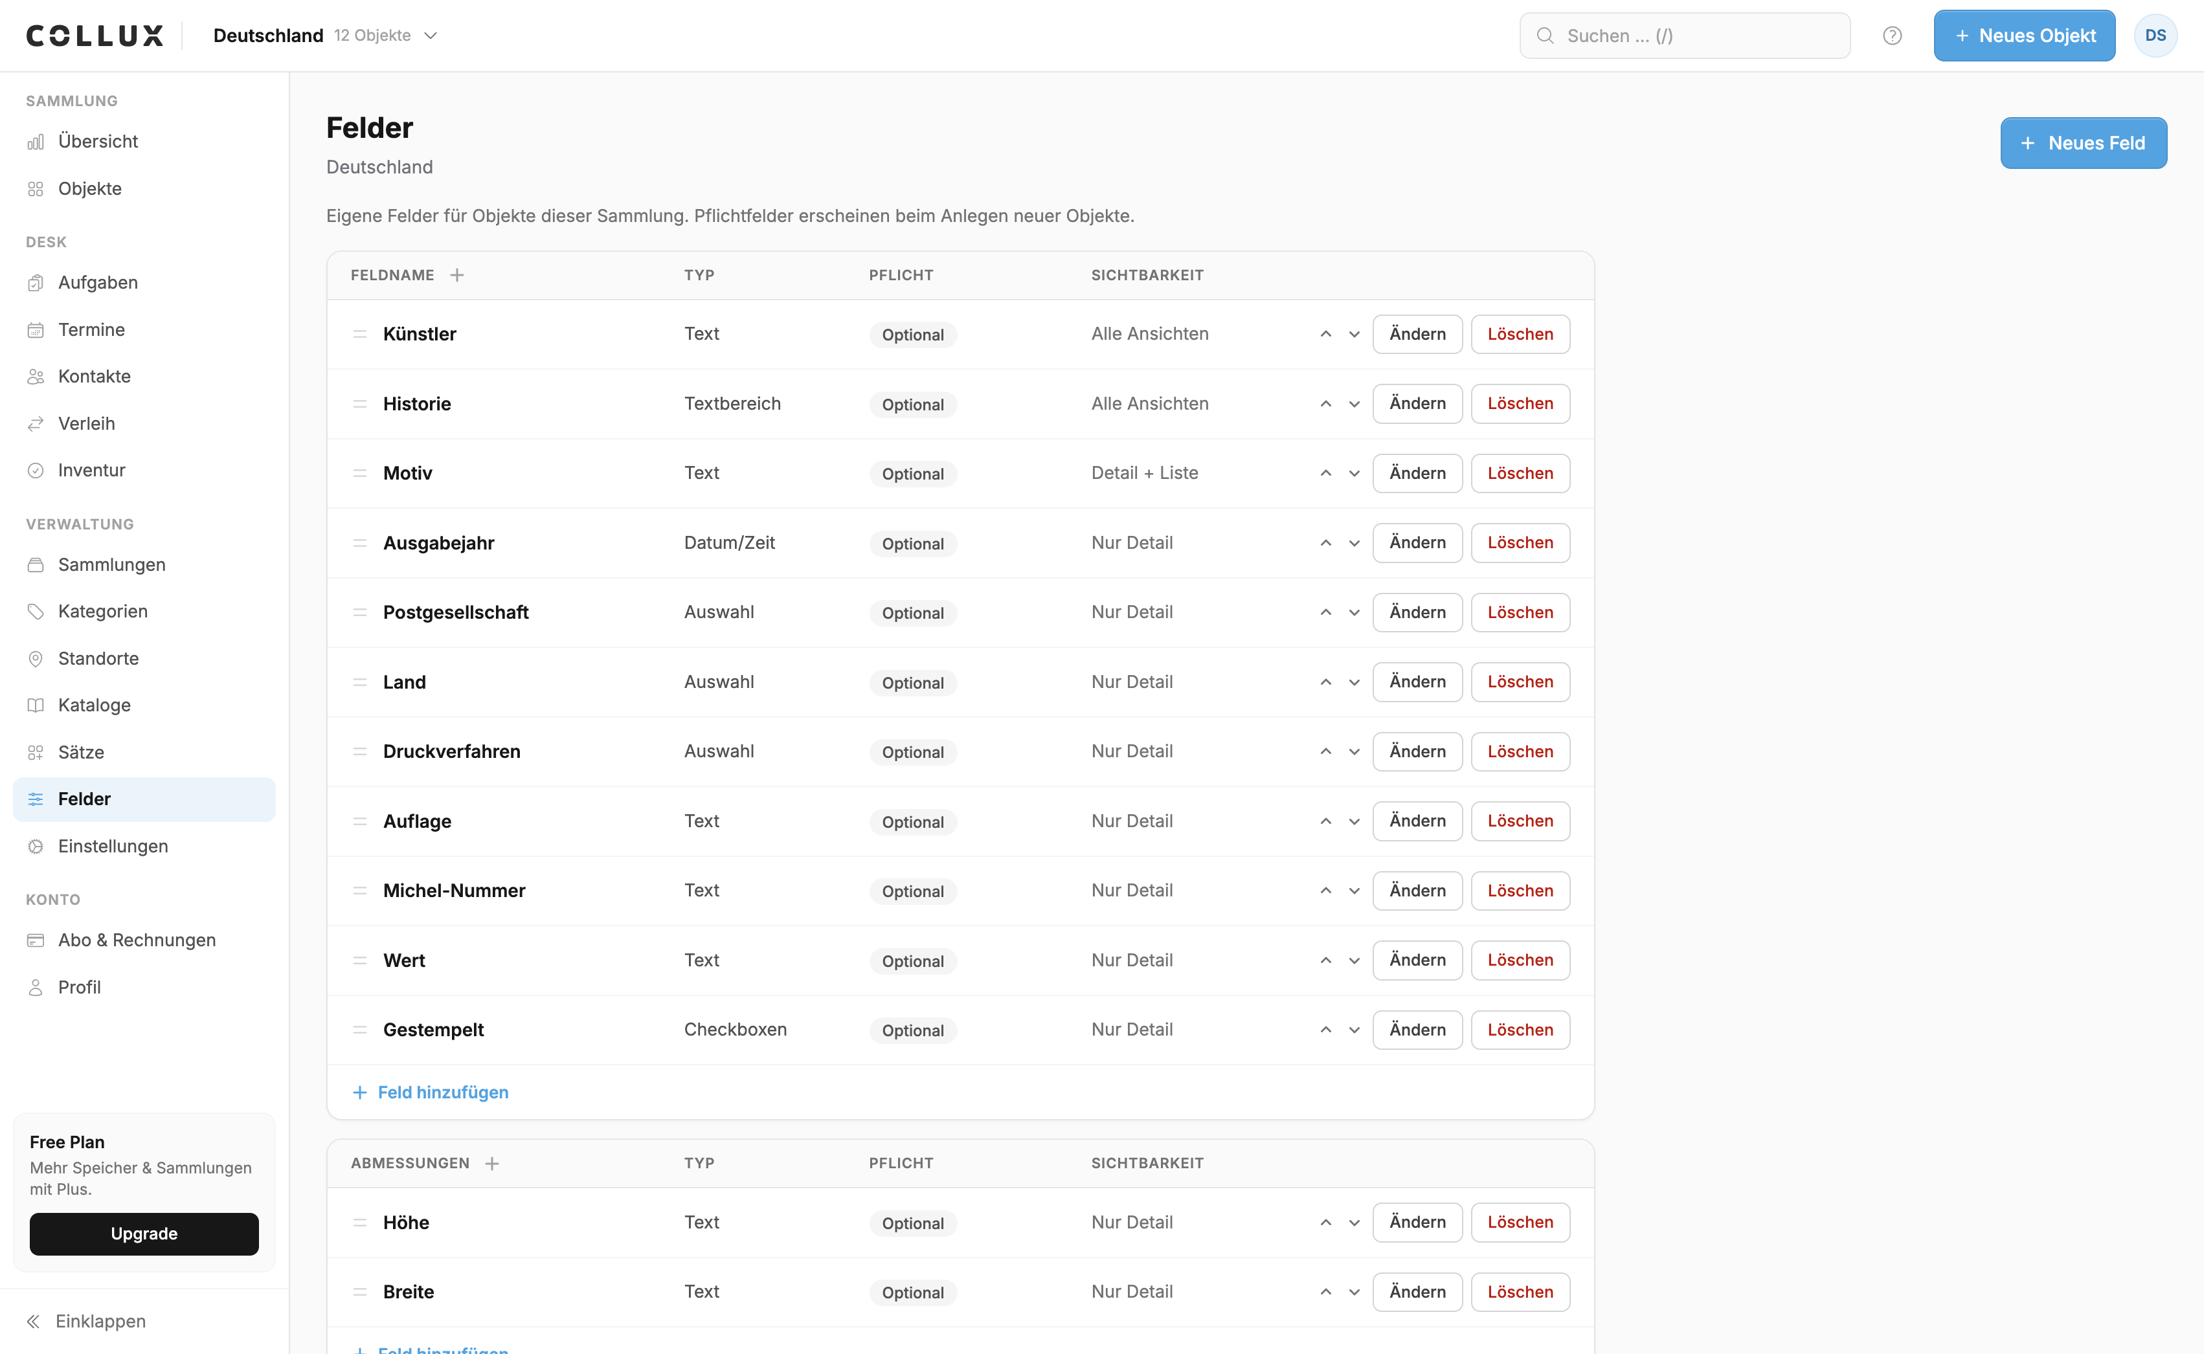Click Ändern for the Ausgabejahr field
Viewport: 2204px width, 1354px height.
1417,542
